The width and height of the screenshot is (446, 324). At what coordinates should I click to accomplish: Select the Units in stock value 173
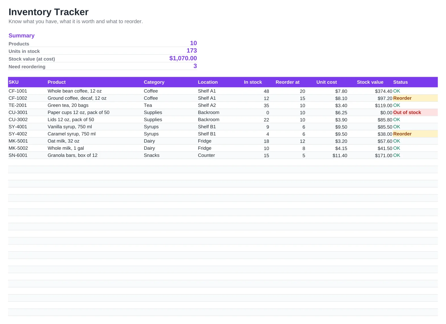tap(192, 51)
